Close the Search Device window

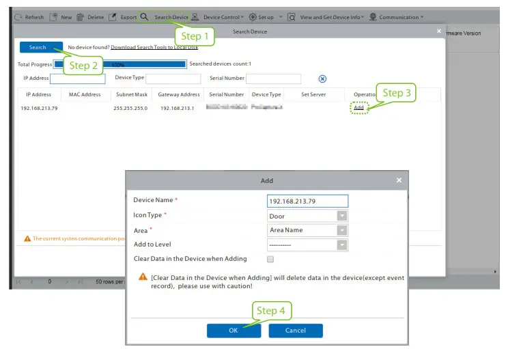439,31
